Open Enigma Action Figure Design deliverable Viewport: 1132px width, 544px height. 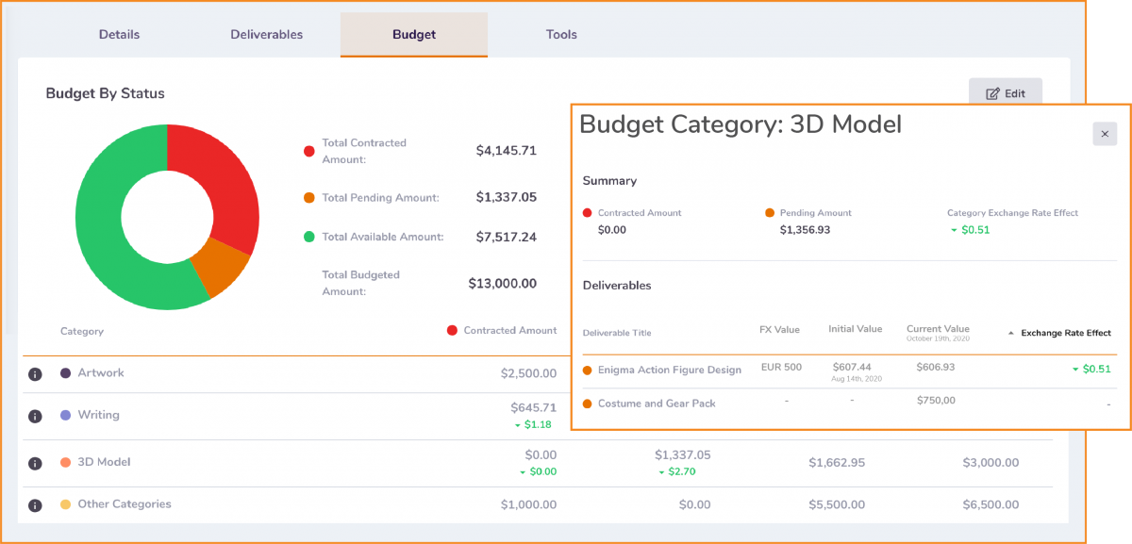click(x=669, y=370)
